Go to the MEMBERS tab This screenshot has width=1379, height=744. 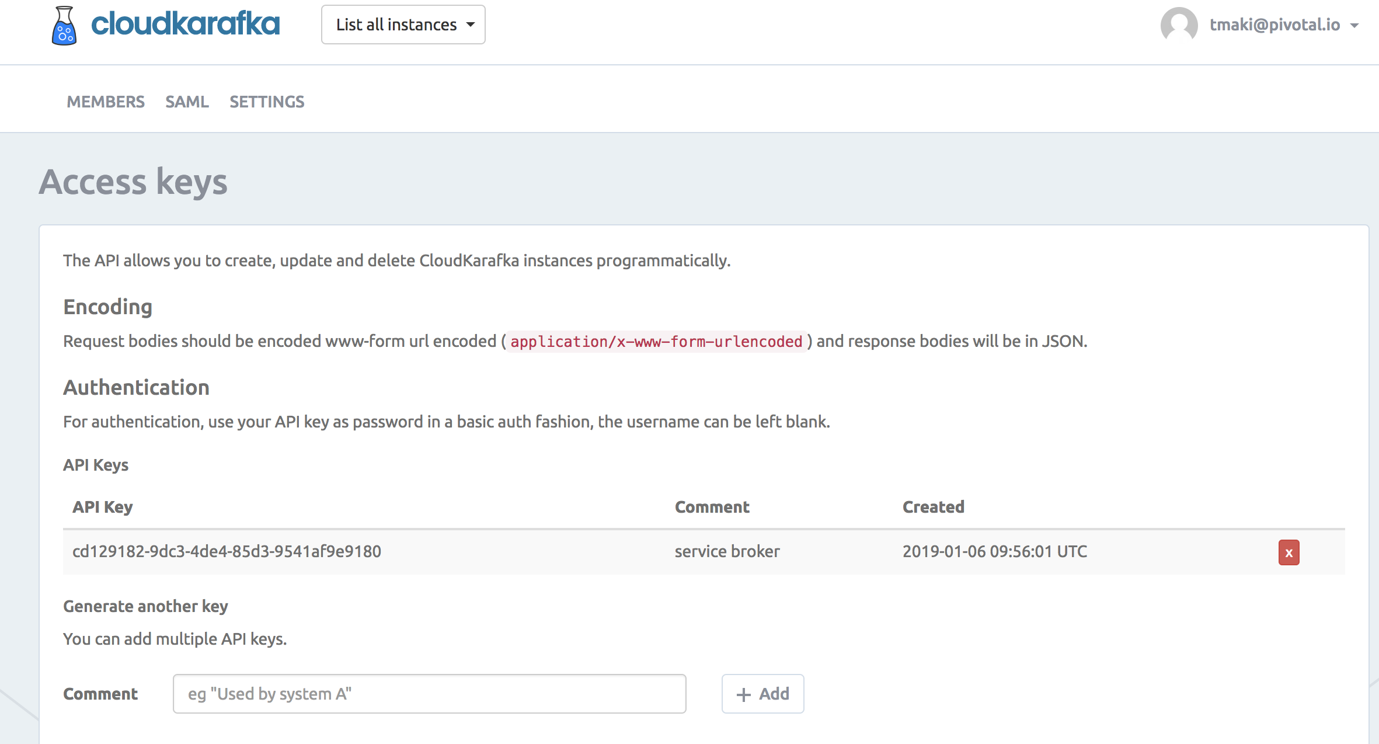coord(106,102)
